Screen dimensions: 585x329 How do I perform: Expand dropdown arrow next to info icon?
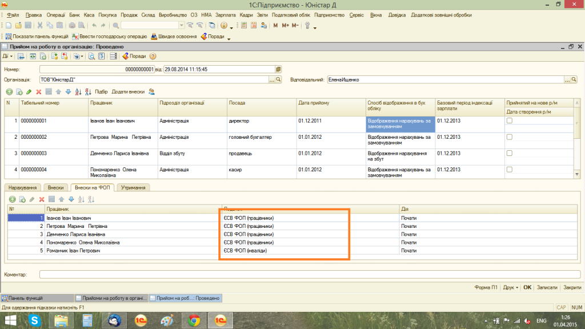click(231, 27)
